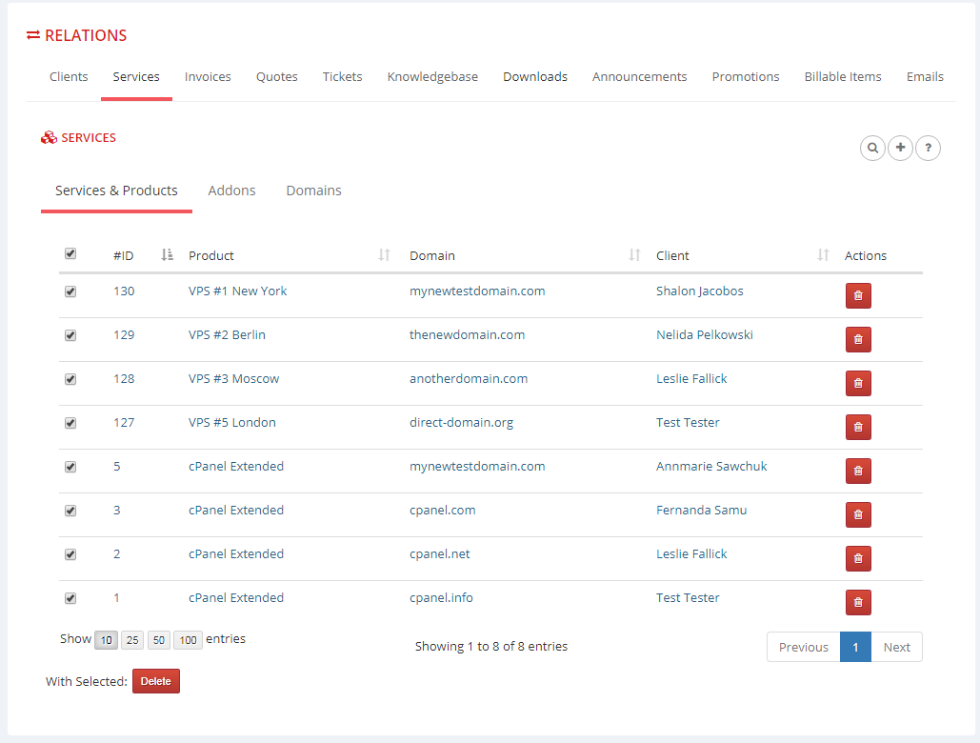Image resolution: width=980 pixels, height=743 pixels.
Task: Click the Services cluster icon in the header
Action: tap(48, 137)
